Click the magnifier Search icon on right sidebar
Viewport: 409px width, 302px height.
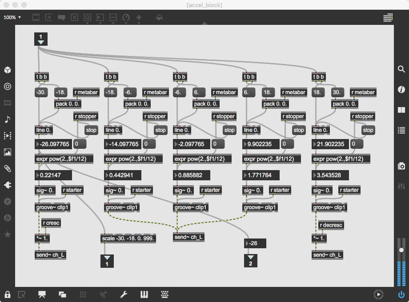(x=401, y=69)
